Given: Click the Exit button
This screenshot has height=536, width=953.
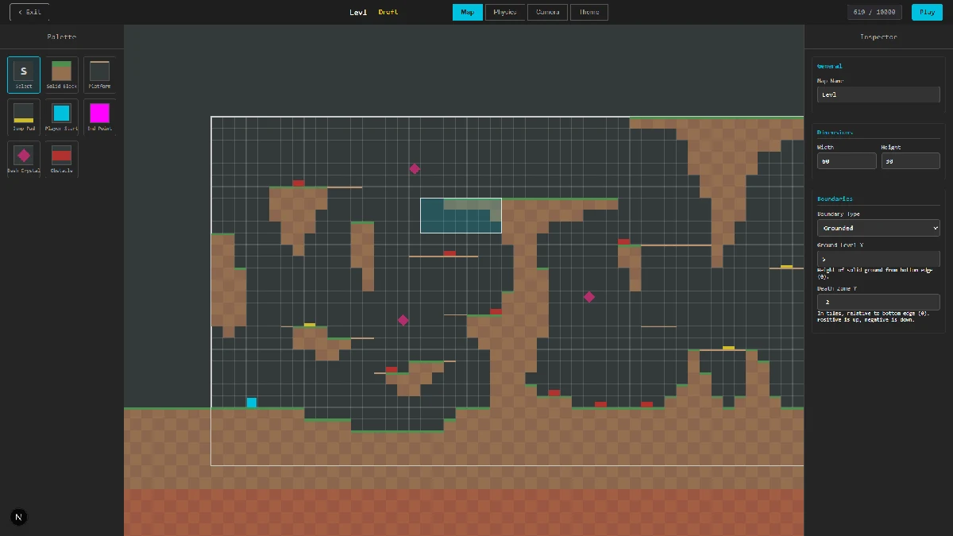Looking at the screenshot, I should 29,12.
